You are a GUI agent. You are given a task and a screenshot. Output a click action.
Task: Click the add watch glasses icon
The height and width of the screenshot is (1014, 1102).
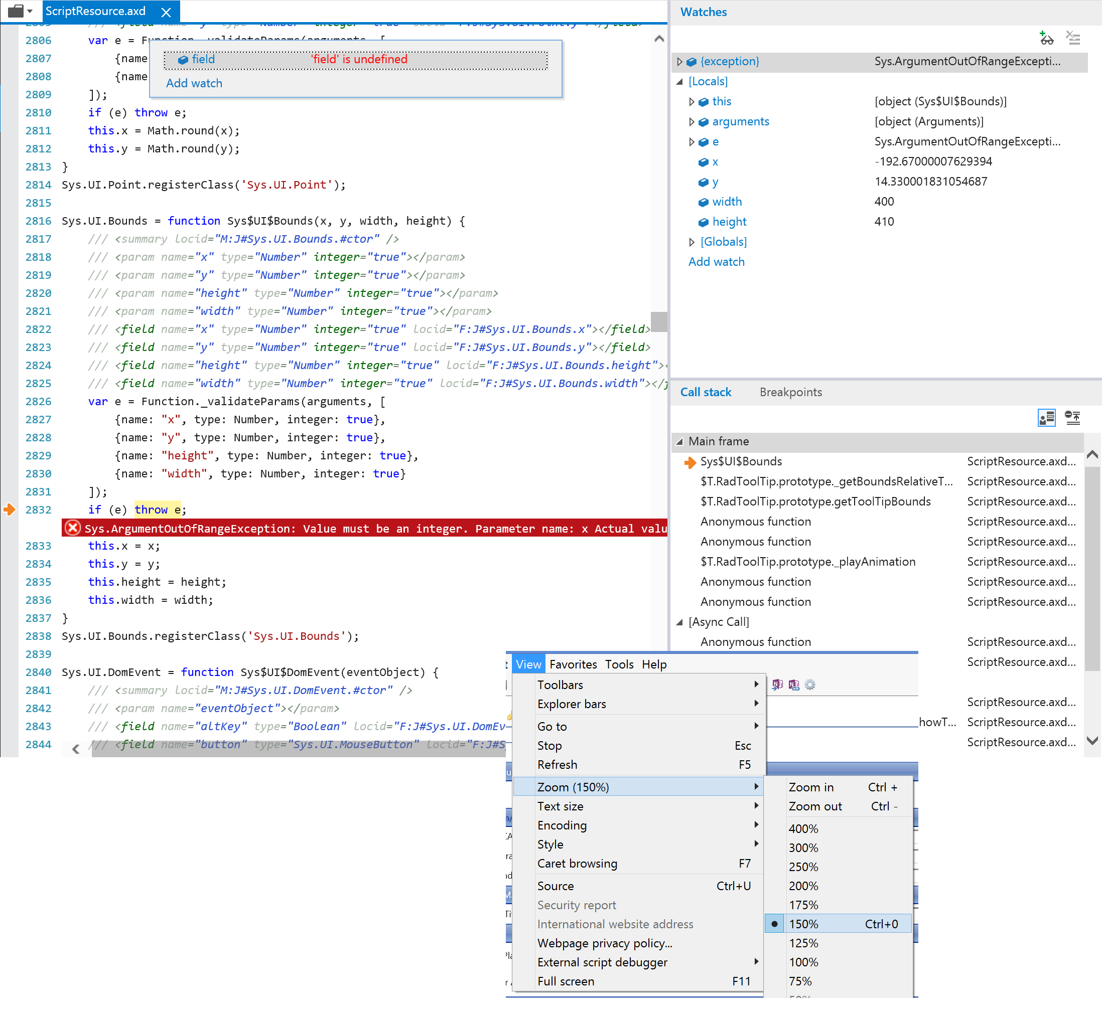[1046, 39]
